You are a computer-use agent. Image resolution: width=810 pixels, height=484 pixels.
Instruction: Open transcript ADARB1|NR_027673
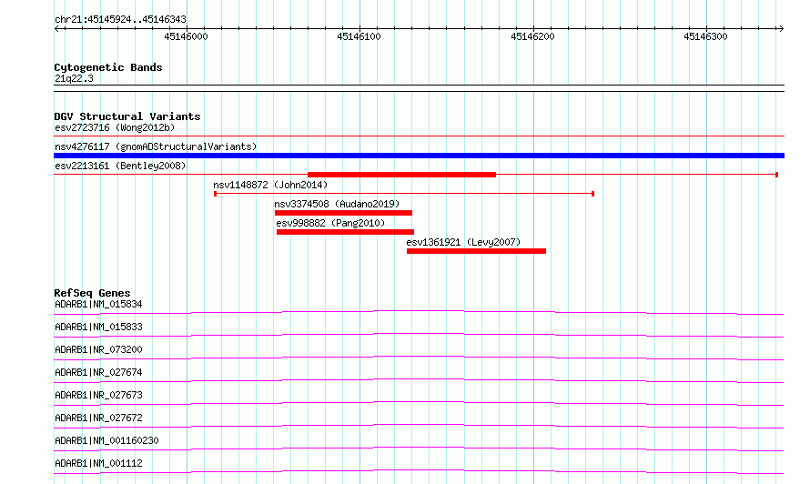click(98, 395)
